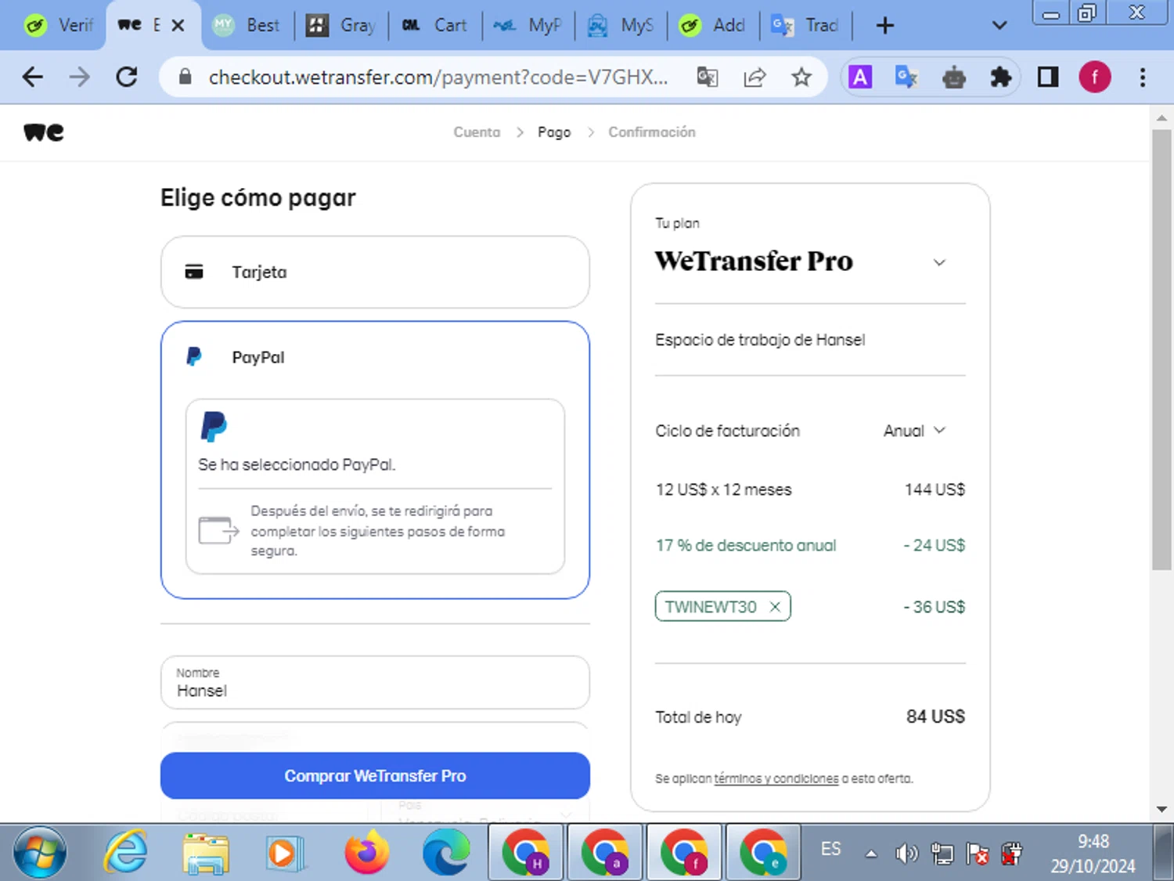Click the Comprar WeTransfer Pro button
1174x881 pixels.
[375, 776]
